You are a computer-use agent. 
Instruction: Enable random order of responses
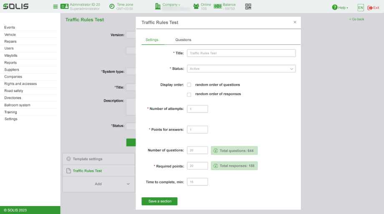[x=189, y=94]
